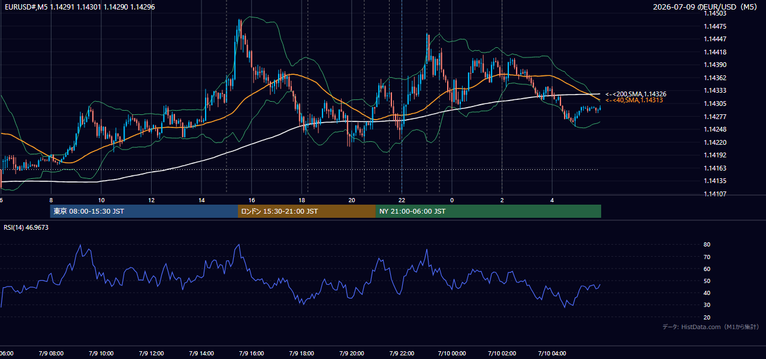Click bottom date label 7/9 14:00
The width and height of the screenshot is (766, 359).
[201, 354]
